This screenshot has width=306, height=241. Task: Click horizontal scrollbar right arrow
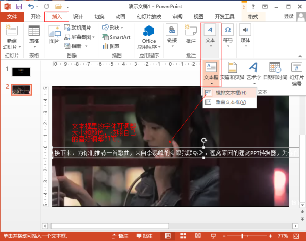[295, 226]
